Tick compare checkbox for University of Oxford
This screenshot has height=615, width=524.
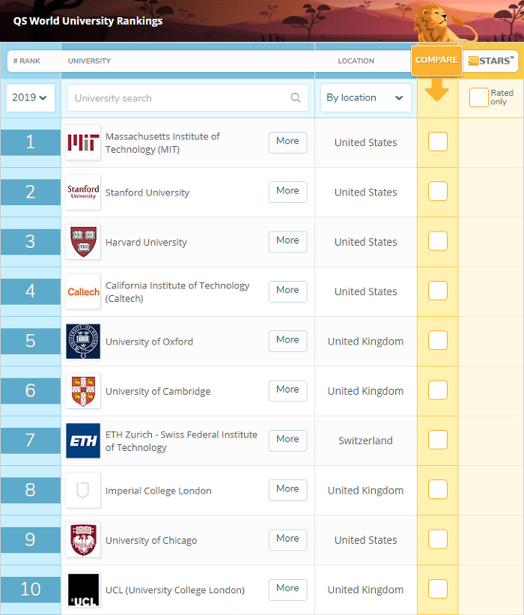(438, 340)
